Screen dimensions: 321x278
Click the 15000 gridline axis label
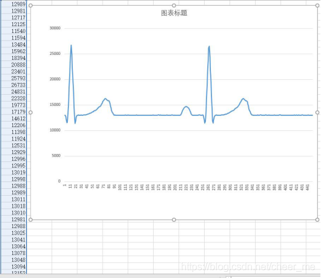point(55,105)
